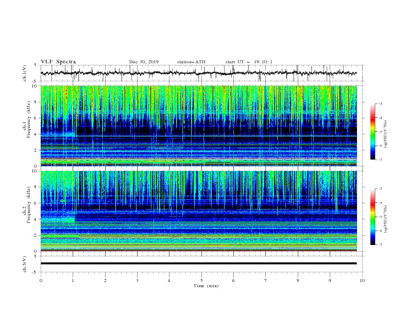Click the color bar beside ch.1 spectrogram
The width and height of the screenshot is (408, 315).
pyautogui.click(x=372, y=132)
